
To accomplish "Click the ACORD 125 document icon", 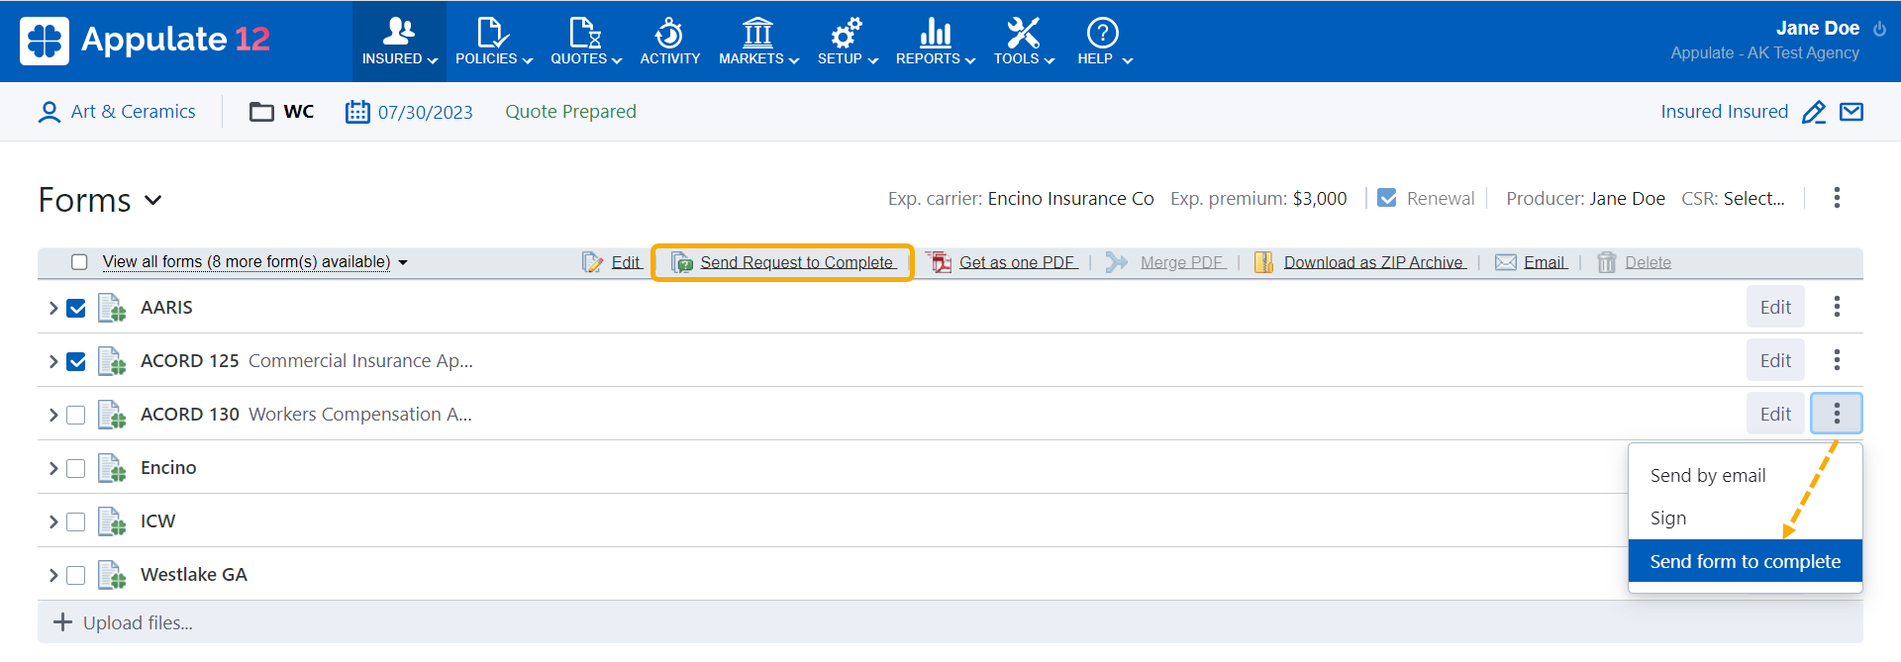I will point(112,361).
